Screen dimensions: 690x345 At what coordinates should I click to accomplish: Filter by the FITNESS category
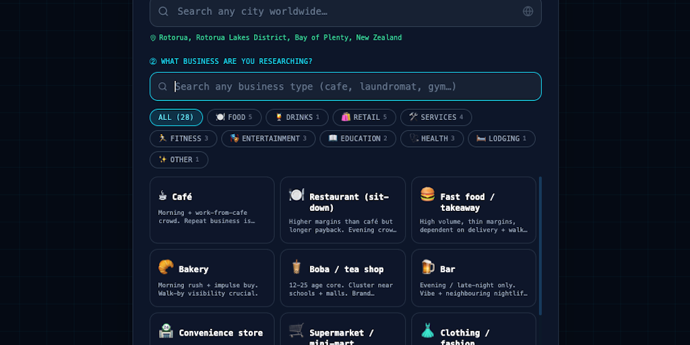[x=183, y=139]
